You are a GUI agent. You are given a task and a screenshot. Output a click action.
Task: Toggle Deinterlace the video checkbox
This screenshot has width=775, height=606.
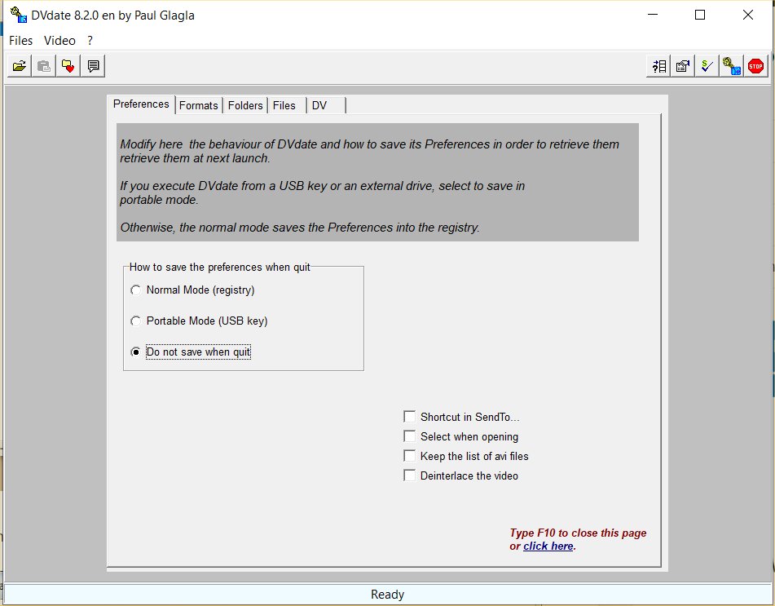point(410,476)
